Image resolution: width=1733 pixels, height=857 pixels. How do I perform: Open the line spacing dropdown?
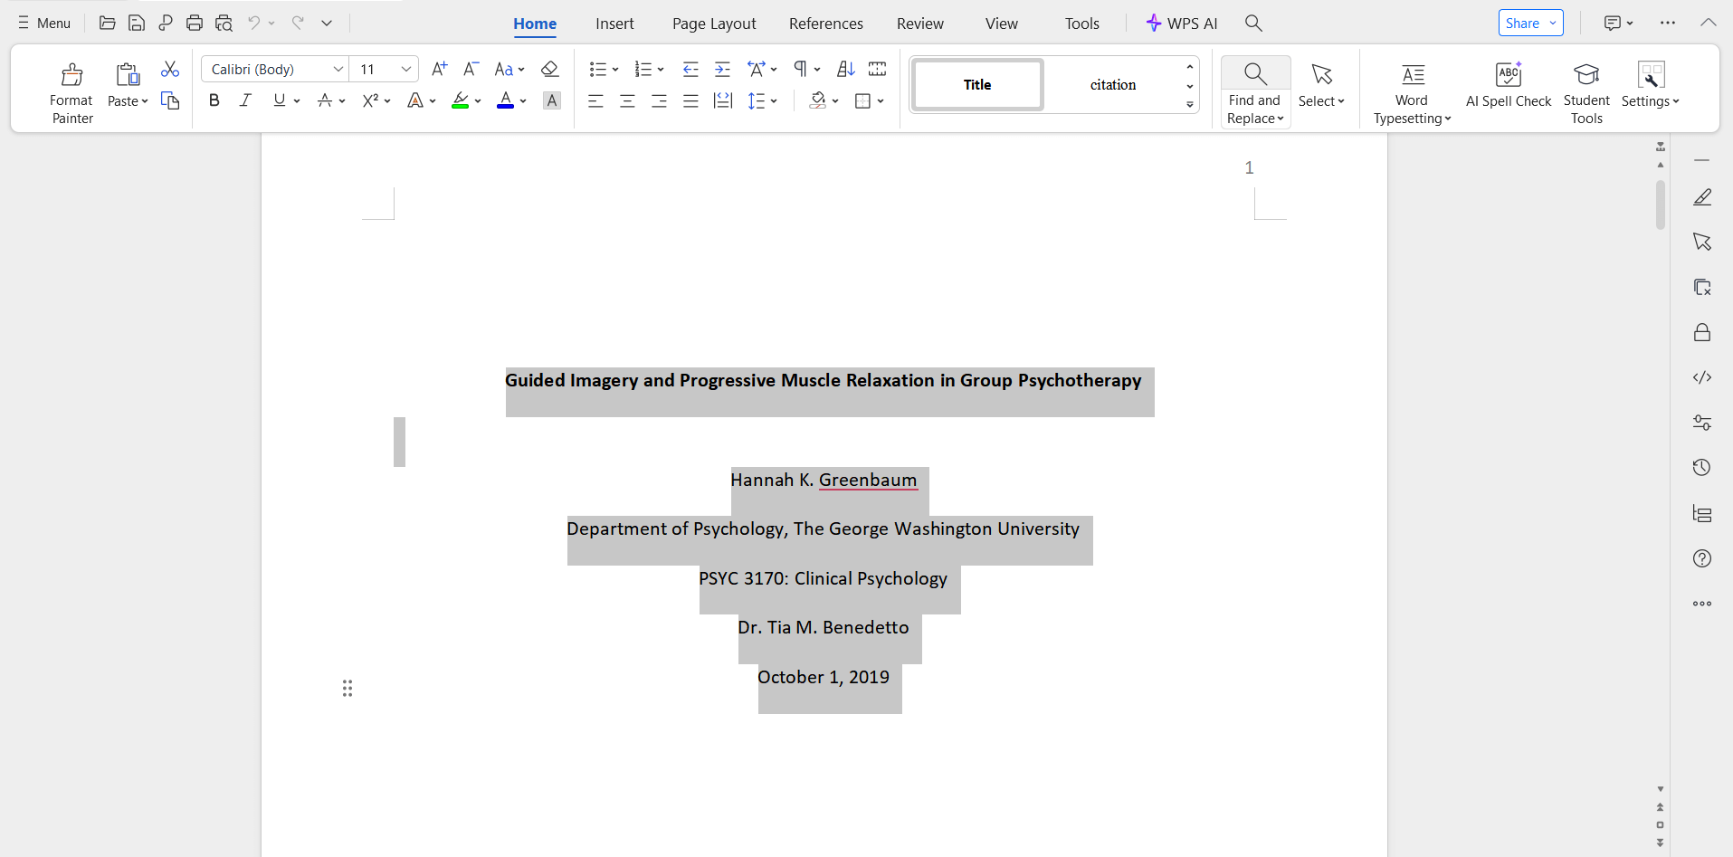[763, 100]
